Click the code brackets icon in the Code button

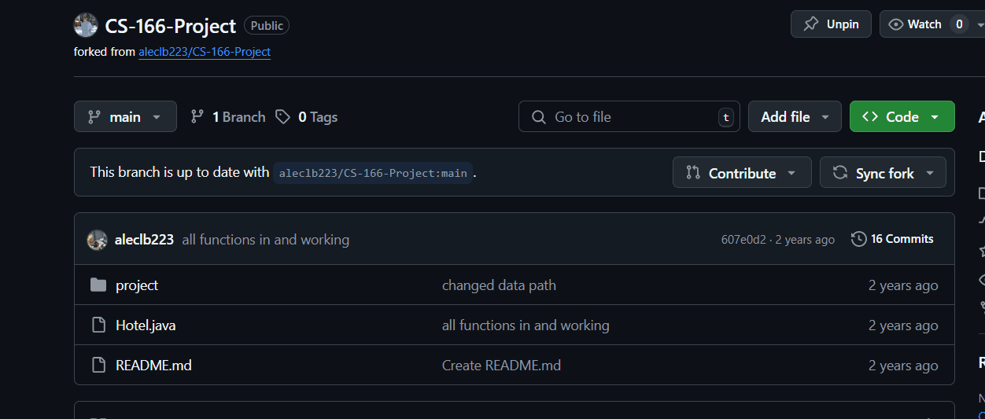870,117
